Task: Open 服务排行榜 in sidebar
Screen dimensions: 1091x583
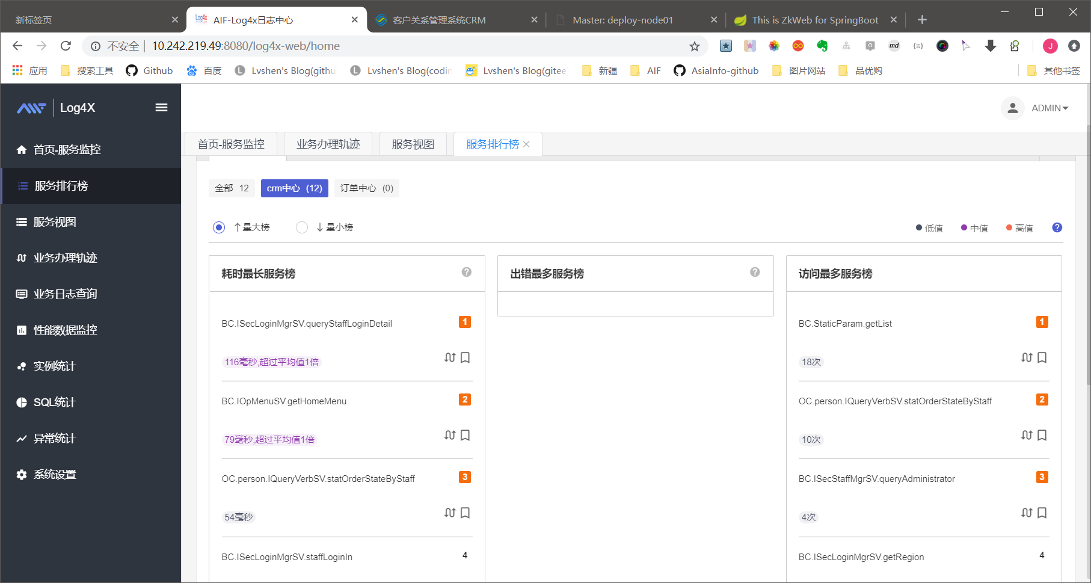Action: [x=91, y=186]
